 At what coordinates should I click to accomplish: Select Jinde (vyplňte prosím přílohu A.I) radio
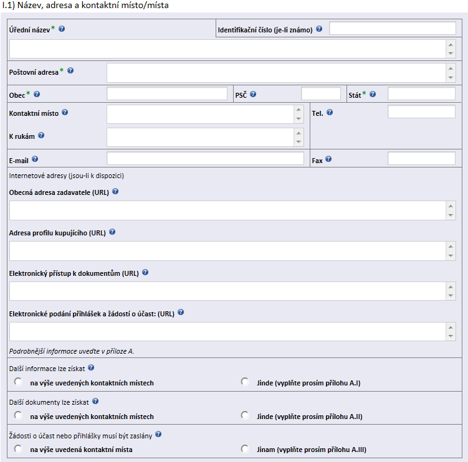[245, 382]
